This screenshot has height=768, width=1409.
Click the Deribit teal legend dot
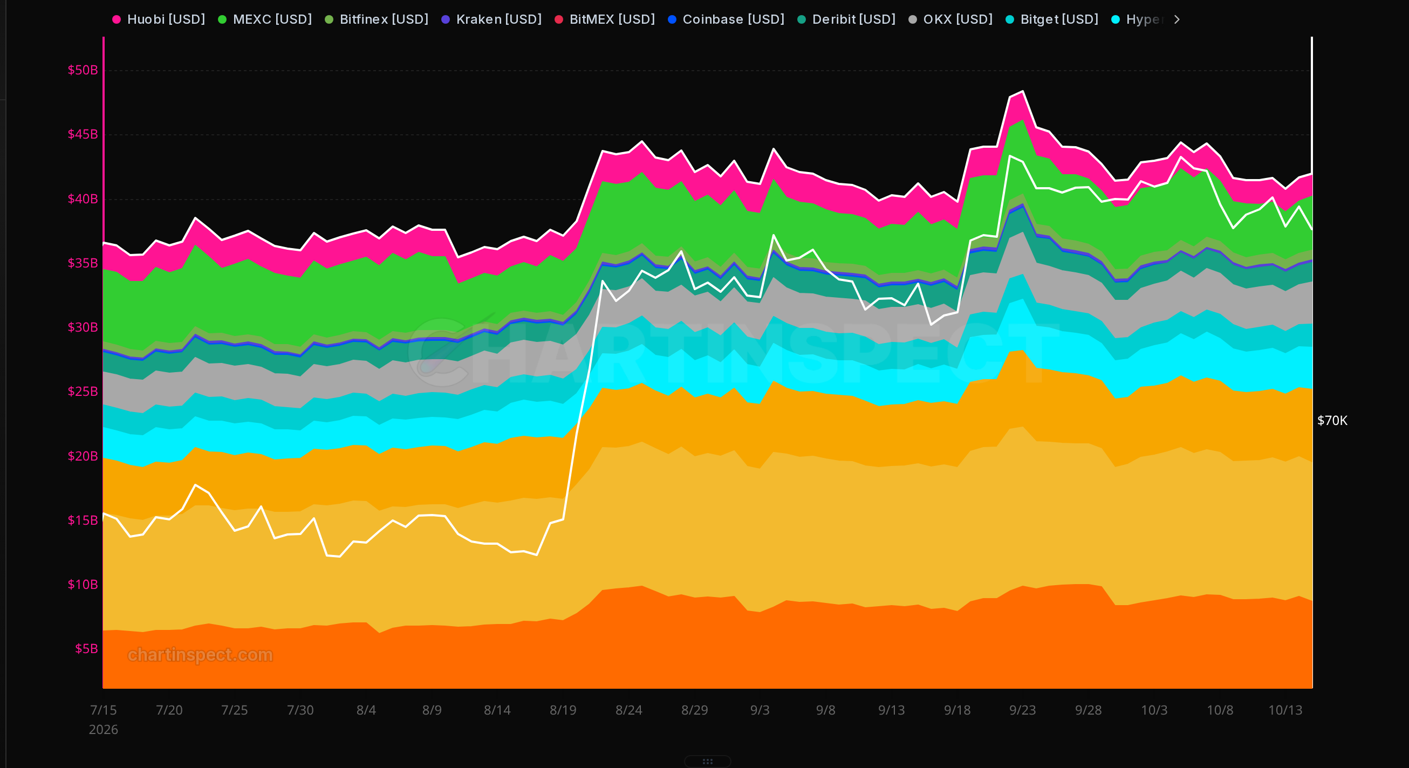pos(802,20)
